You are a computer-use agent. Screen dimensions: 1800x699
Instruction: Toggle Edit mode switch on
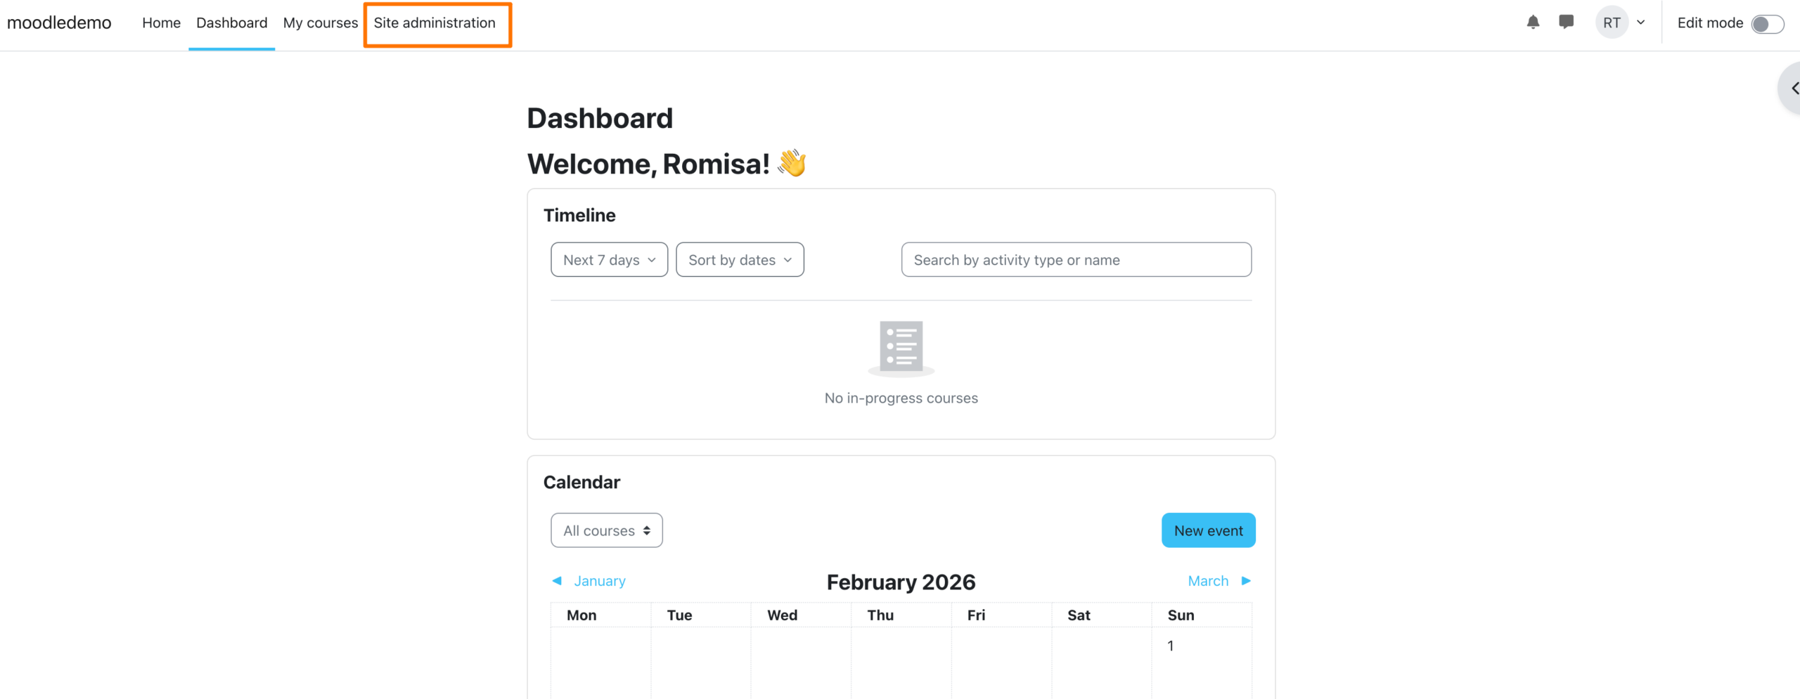[1767, 24]
